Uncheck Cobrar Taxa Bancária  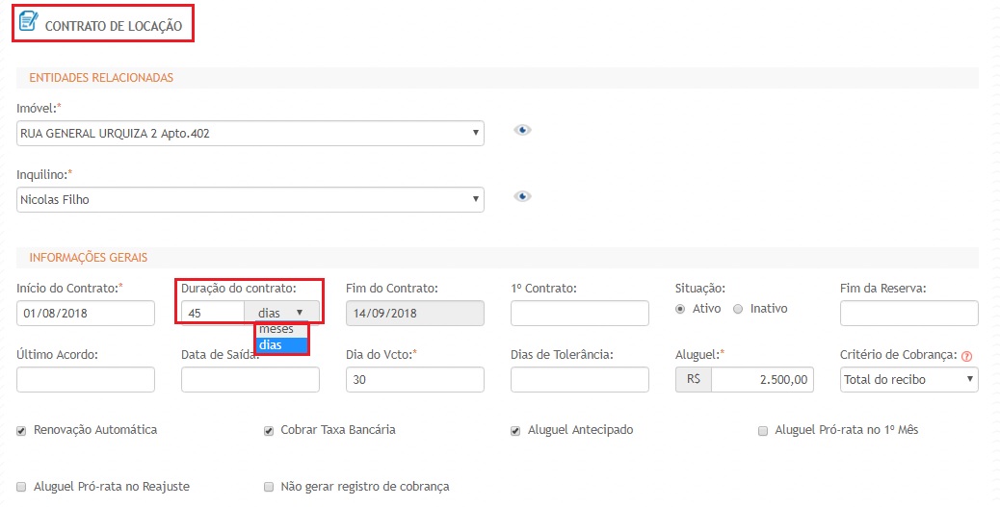(269, 430)
